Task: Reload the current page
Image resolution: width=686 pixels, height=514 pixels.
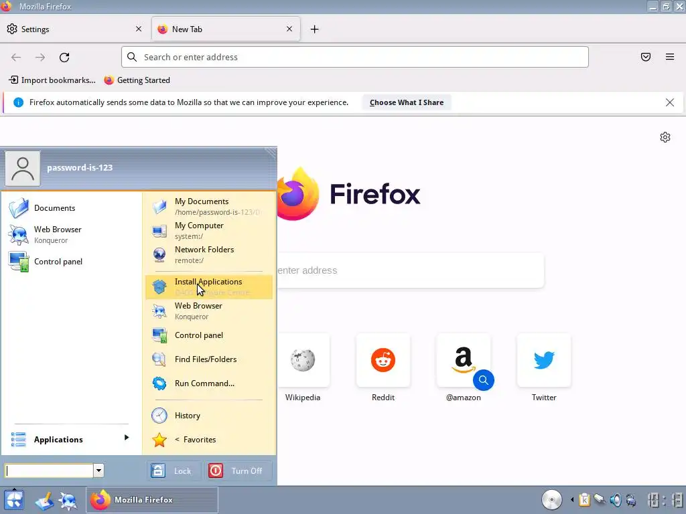Action: coord(64,58)
